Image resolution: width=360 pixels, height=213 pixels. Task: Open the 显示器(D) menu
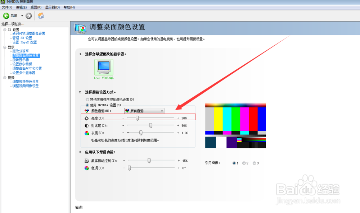pyautogui.click(x=52, y=7)
